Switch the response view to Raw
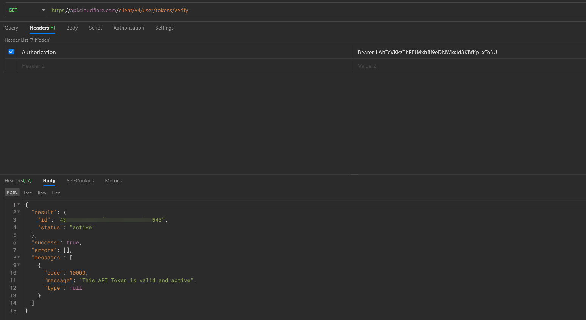 point(42,193)
